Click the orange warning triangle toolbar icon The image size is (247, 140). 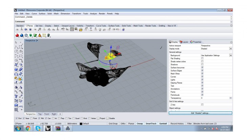(x=40, y=35)
